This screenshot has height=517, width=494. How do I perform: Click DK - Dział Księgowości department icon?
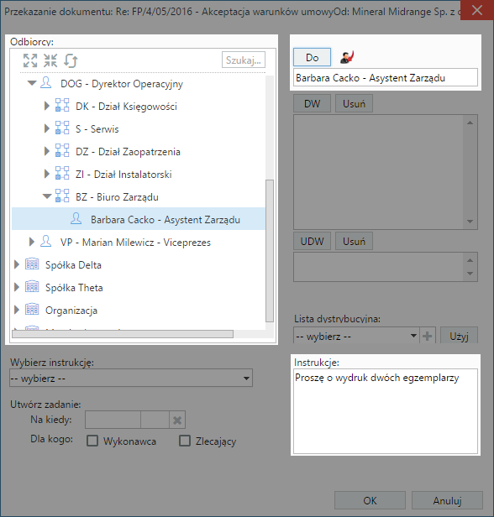point(62,106)
